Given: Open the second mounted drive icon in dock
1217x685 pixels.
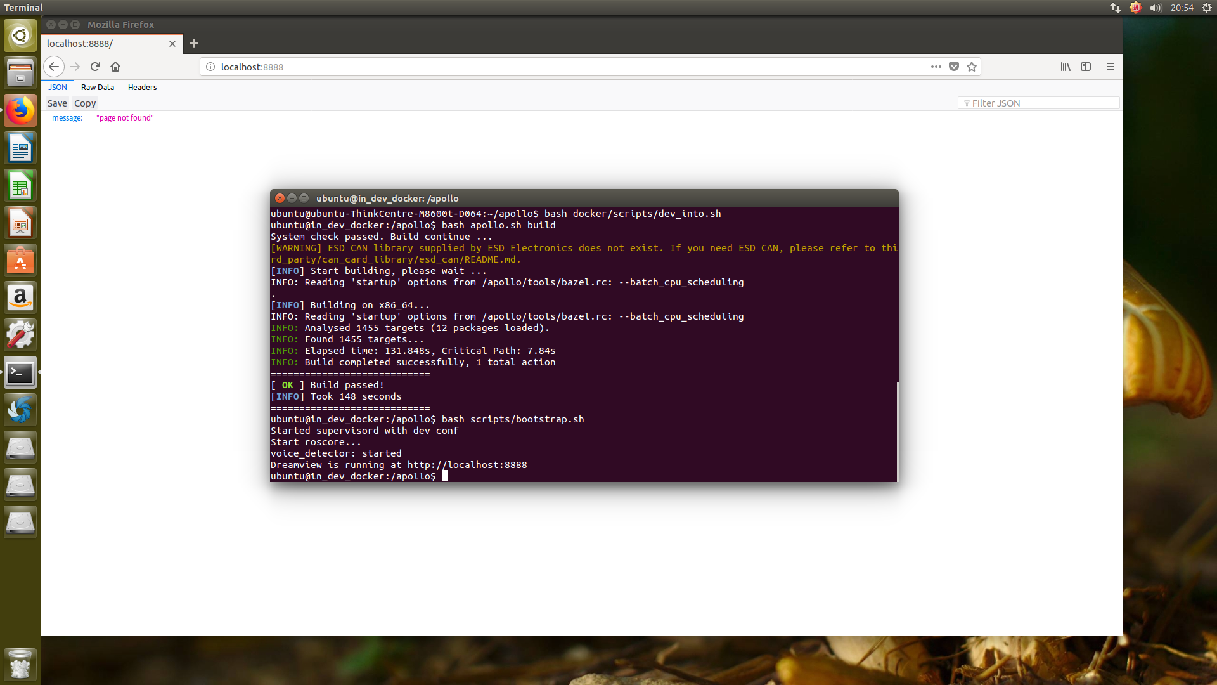Looking at the screenshot, I should point(20,485).
